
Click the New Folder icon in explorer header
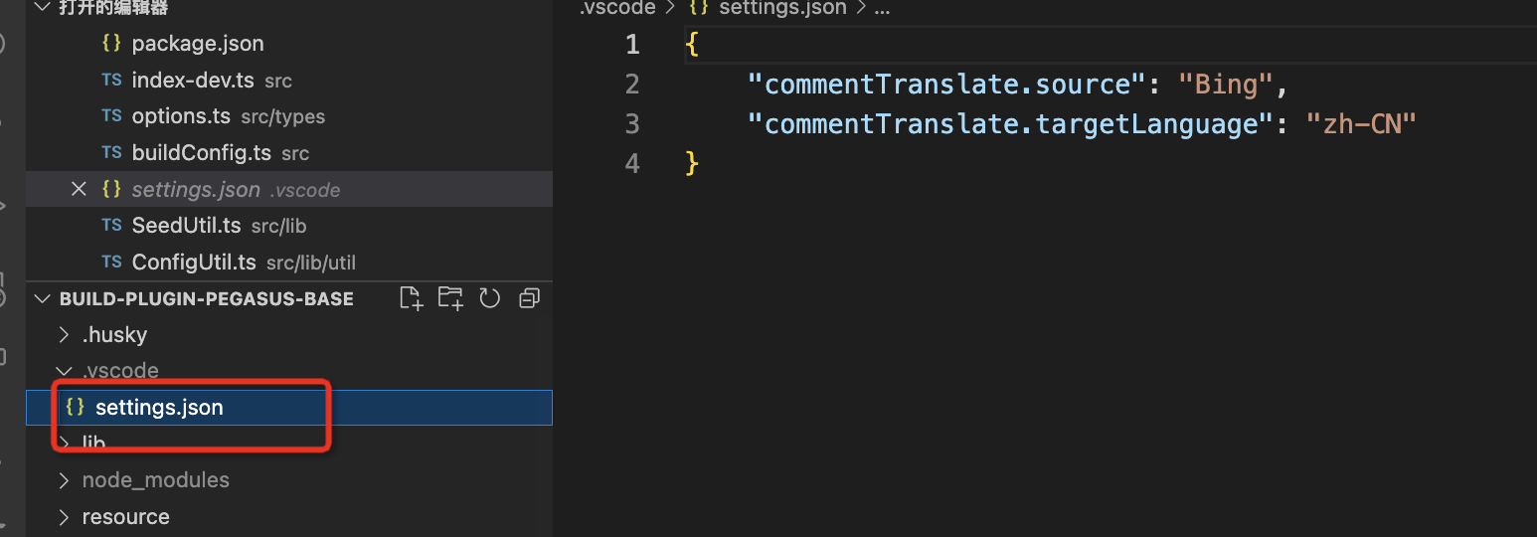point(450,298)
